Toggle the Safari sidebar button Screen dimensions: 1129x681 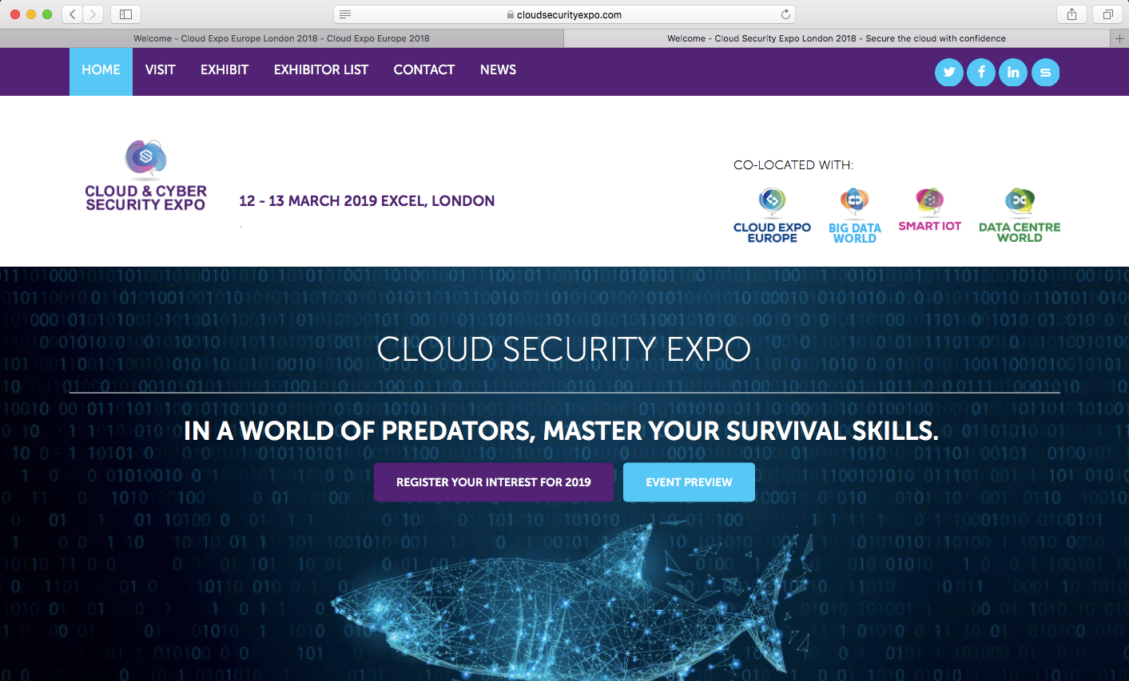pos(125,14)
